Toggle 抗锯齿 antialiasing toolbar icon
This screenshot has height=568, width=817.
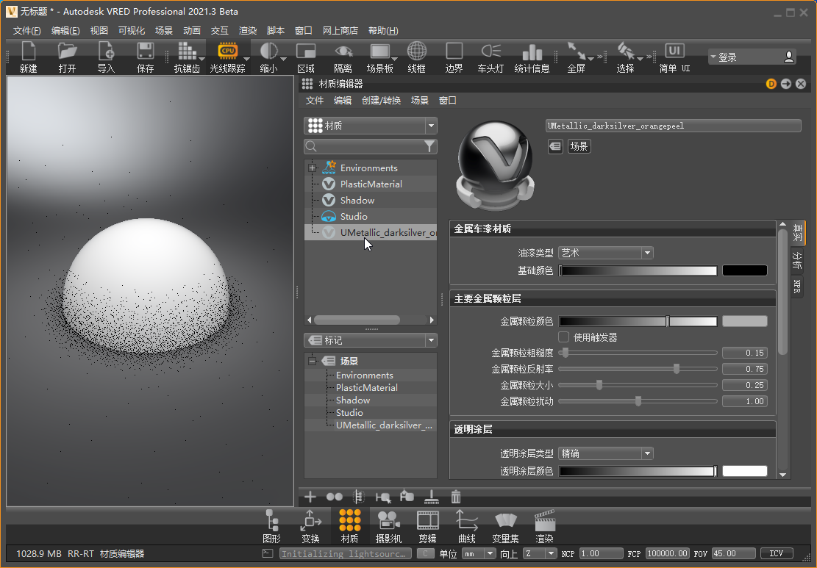pos(187,51)
